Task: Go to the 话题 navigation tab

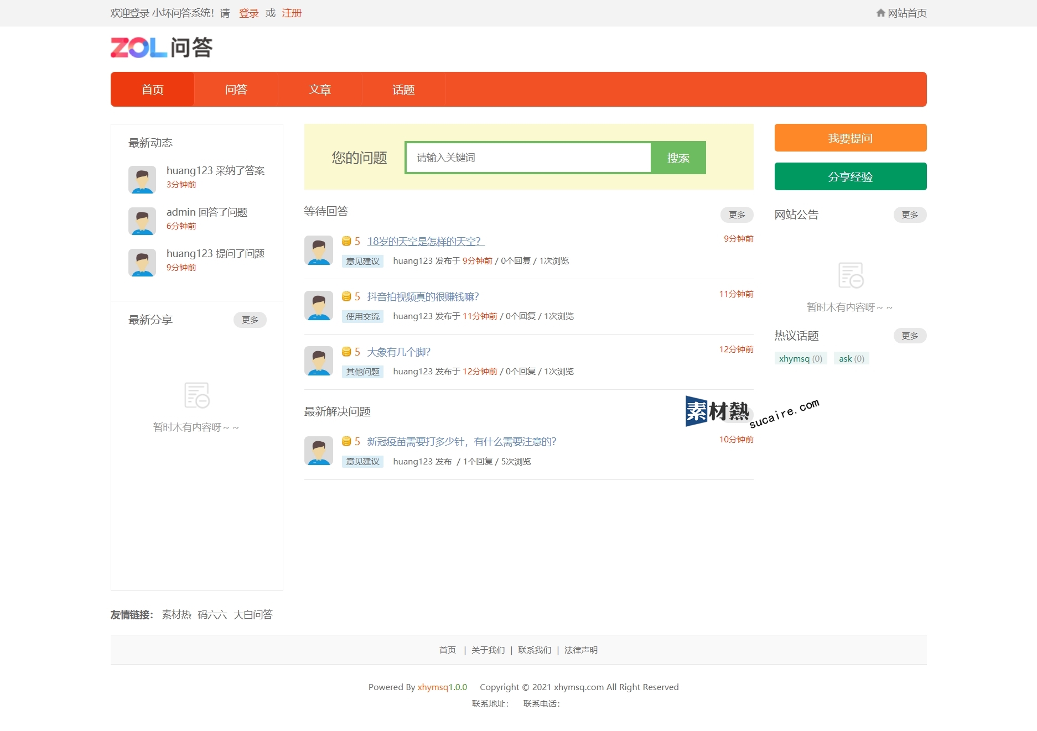Action: tap(403, 90)
